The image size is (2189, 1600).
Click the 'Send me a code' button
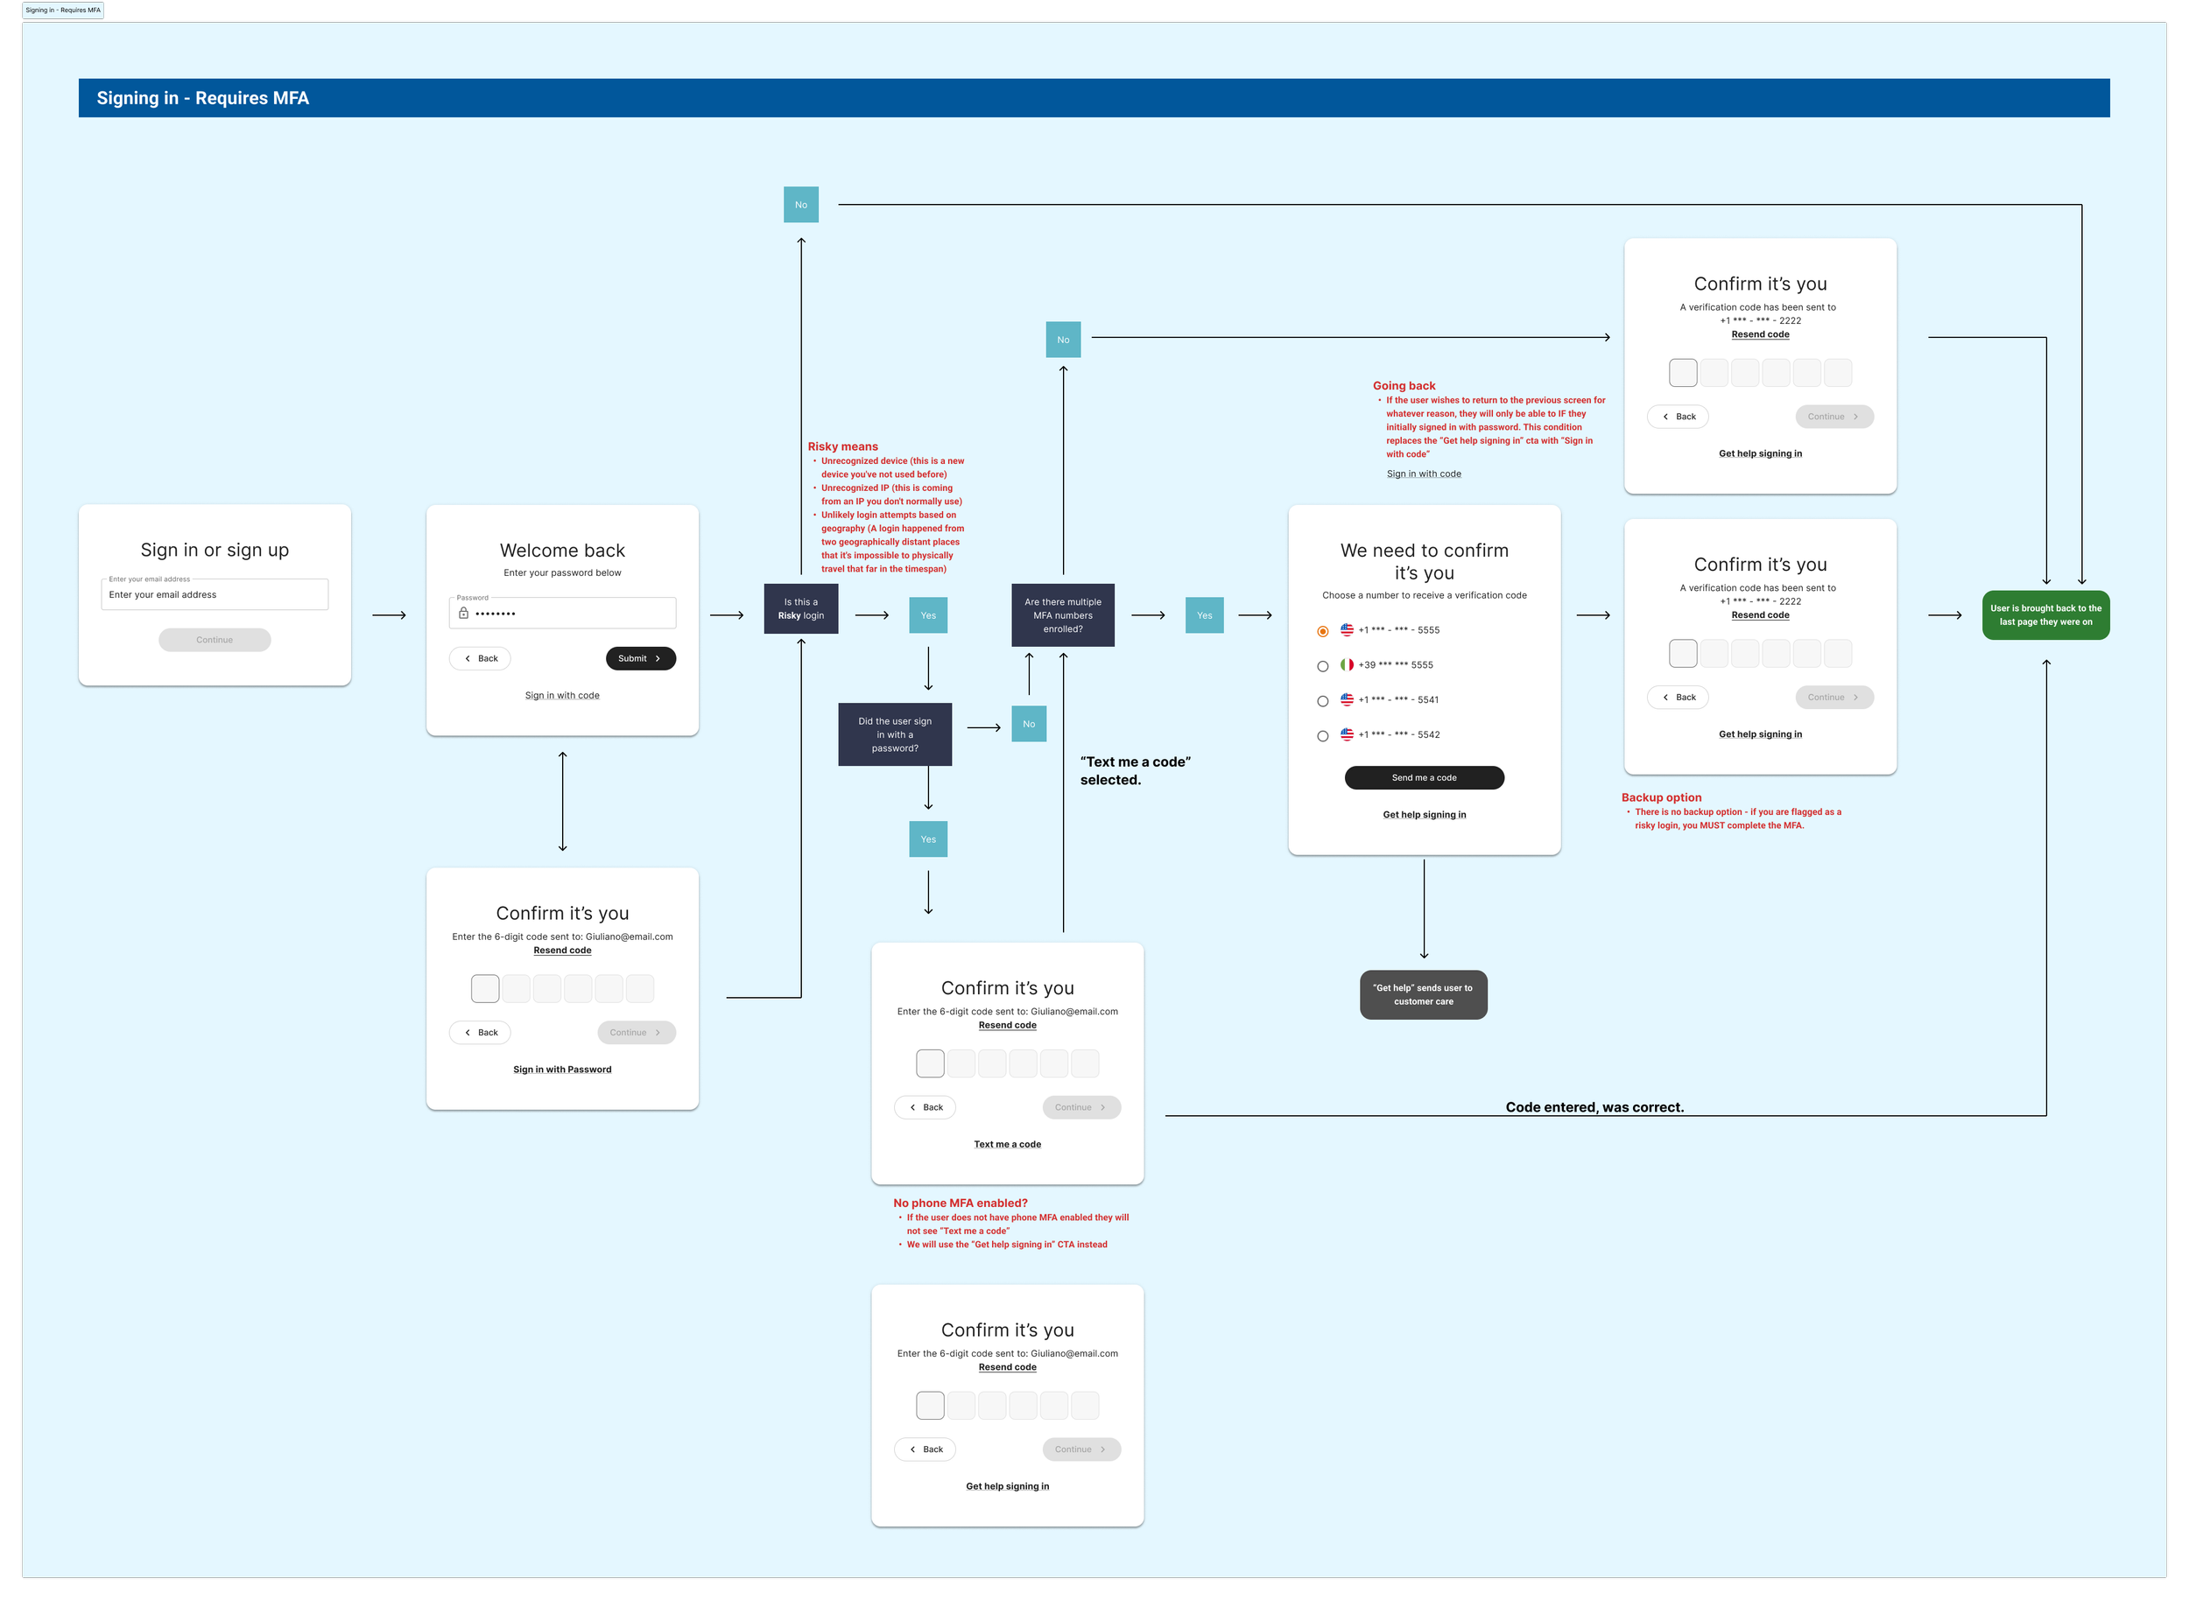click(x=1424, y=778)
